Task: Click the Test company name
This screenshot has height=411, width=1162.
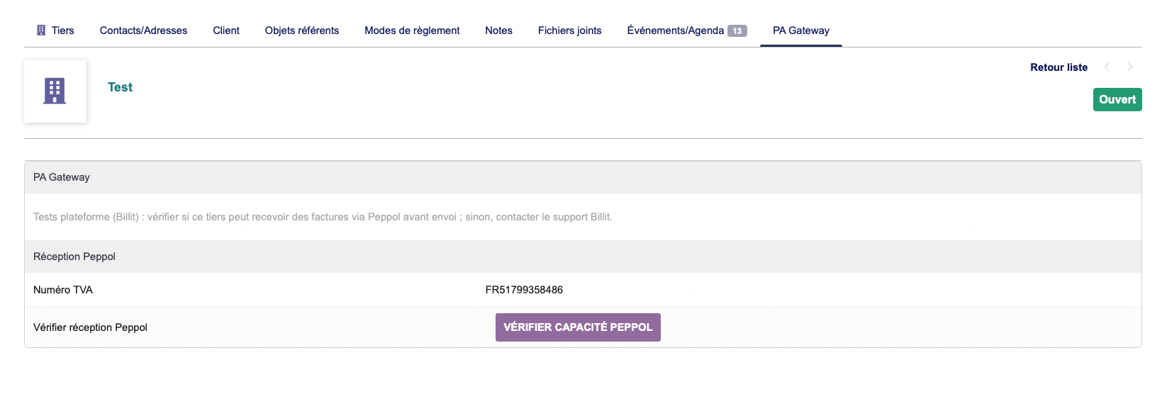Action: [120, 87]
